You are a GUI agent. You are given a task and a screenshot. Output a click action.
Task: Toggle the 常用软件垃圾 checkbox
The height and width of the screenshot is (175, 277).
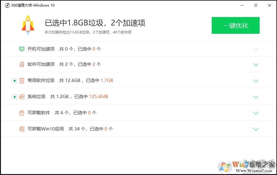14,81
